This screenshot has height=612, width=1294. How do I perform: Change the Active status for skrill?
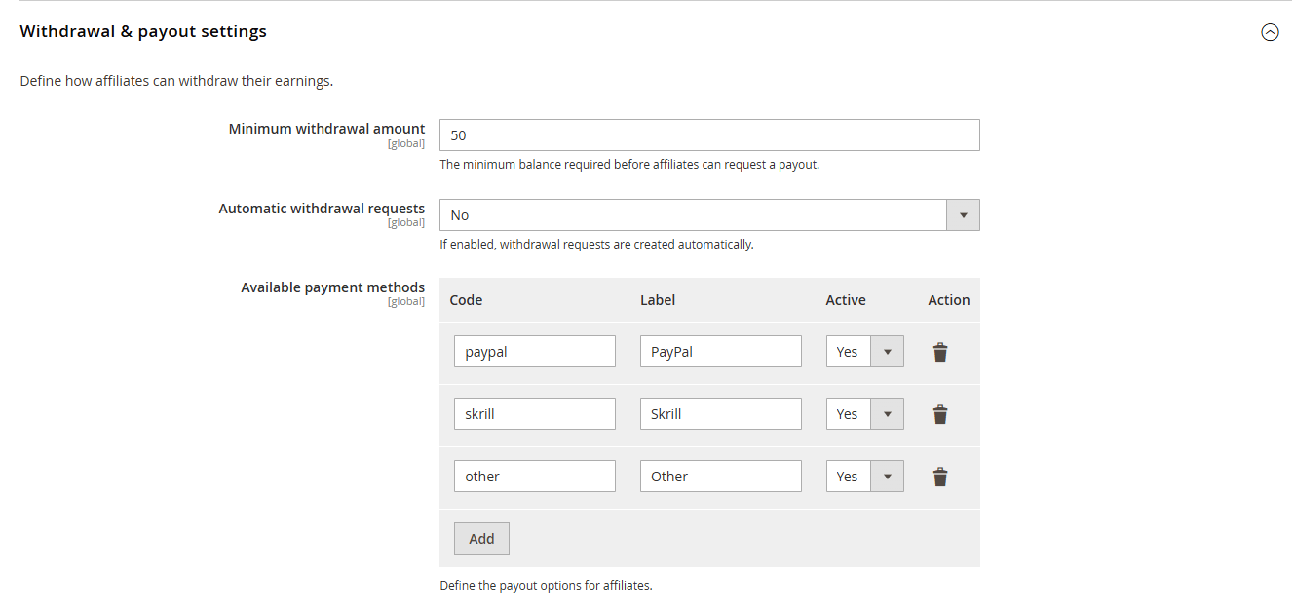[886, 413]
